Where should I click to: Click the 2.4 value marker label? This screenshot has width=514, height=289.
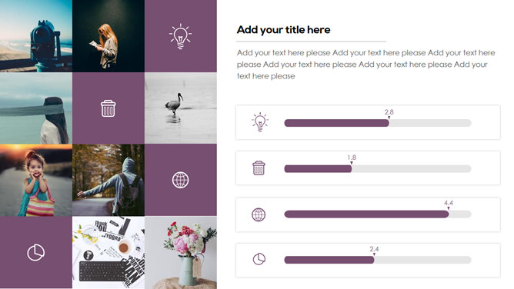375,249
